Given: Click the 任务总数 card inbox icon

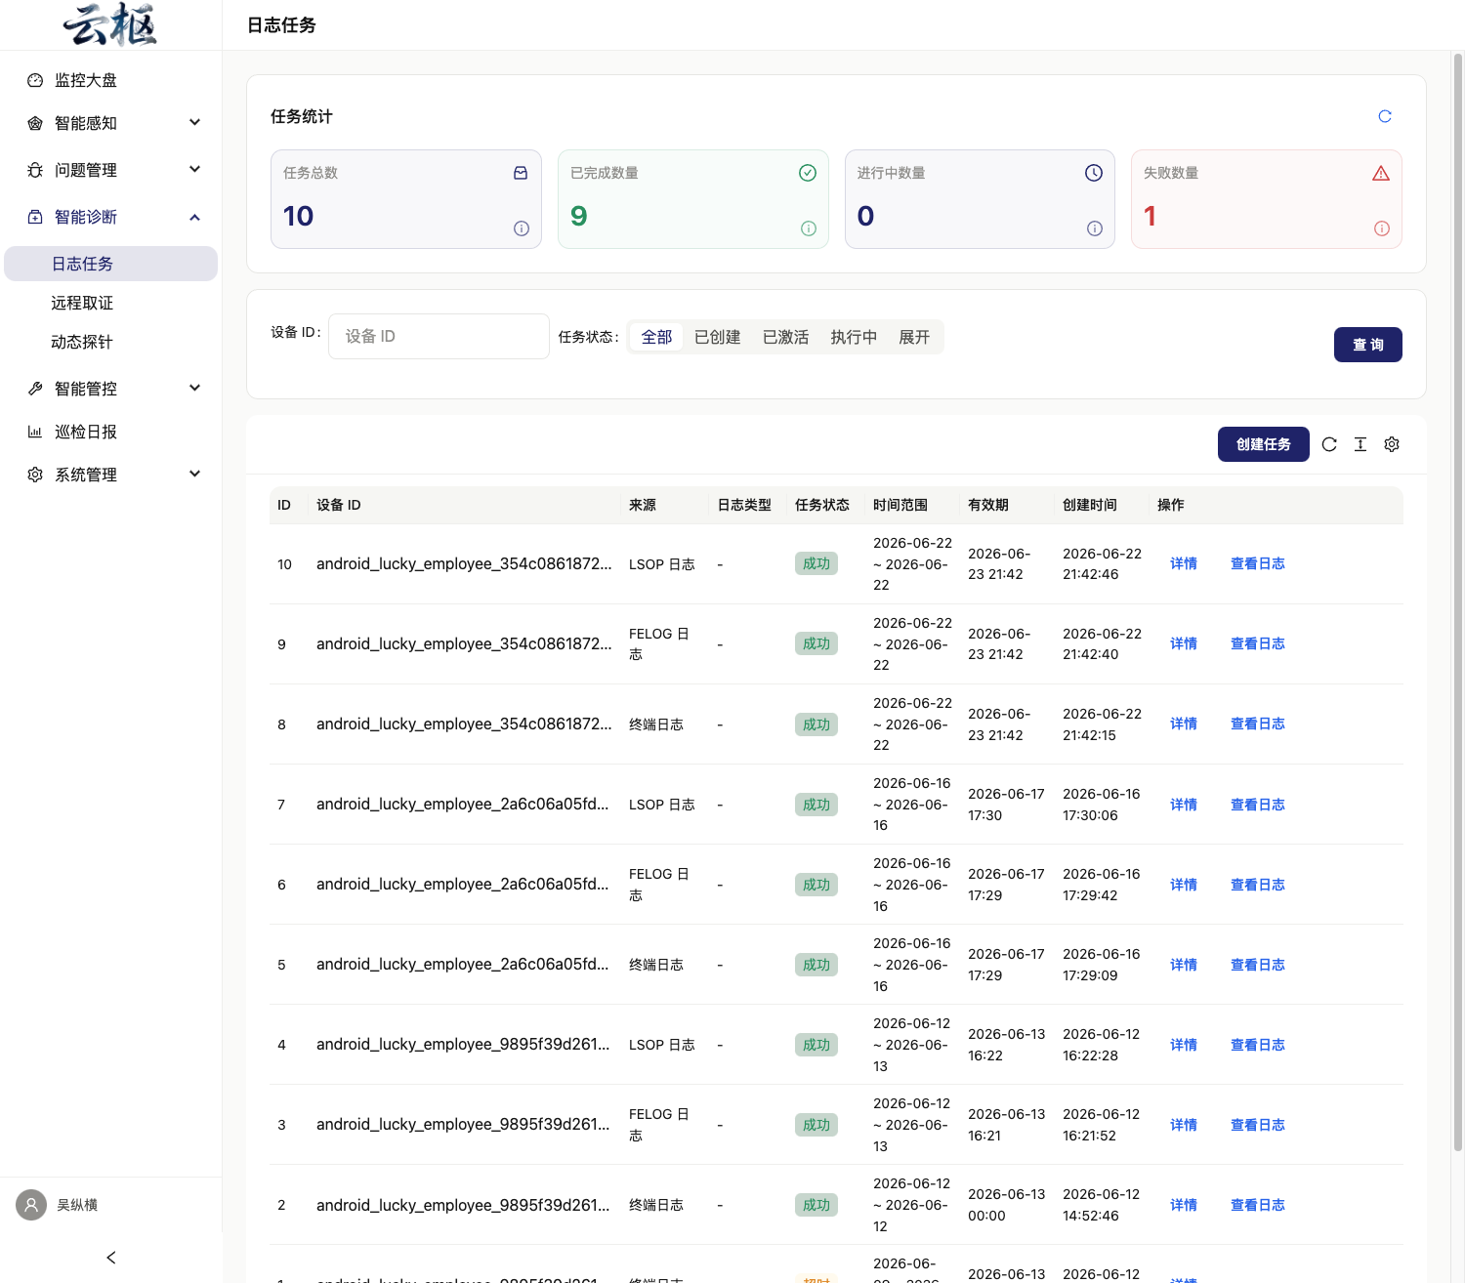Looking at the screenshot, I should coord(521,173).
